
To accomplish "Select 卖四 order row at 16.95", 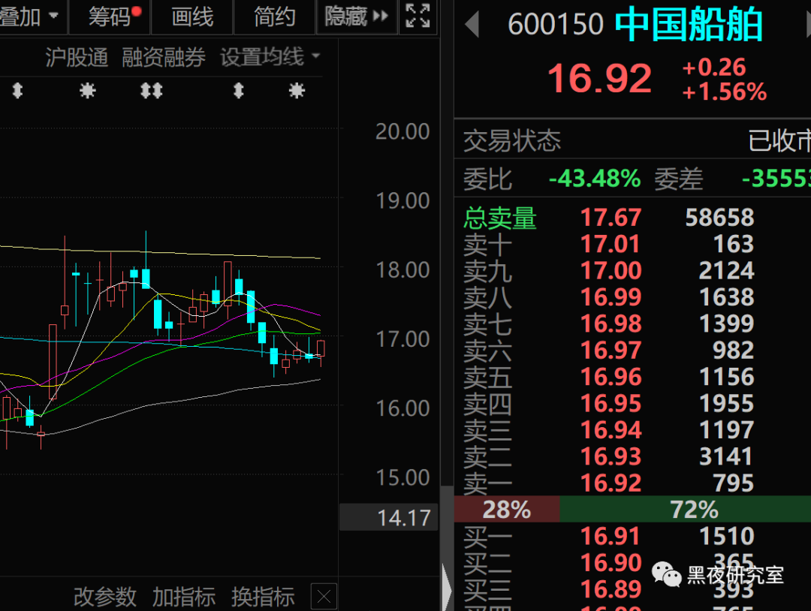I will point(632,403).
